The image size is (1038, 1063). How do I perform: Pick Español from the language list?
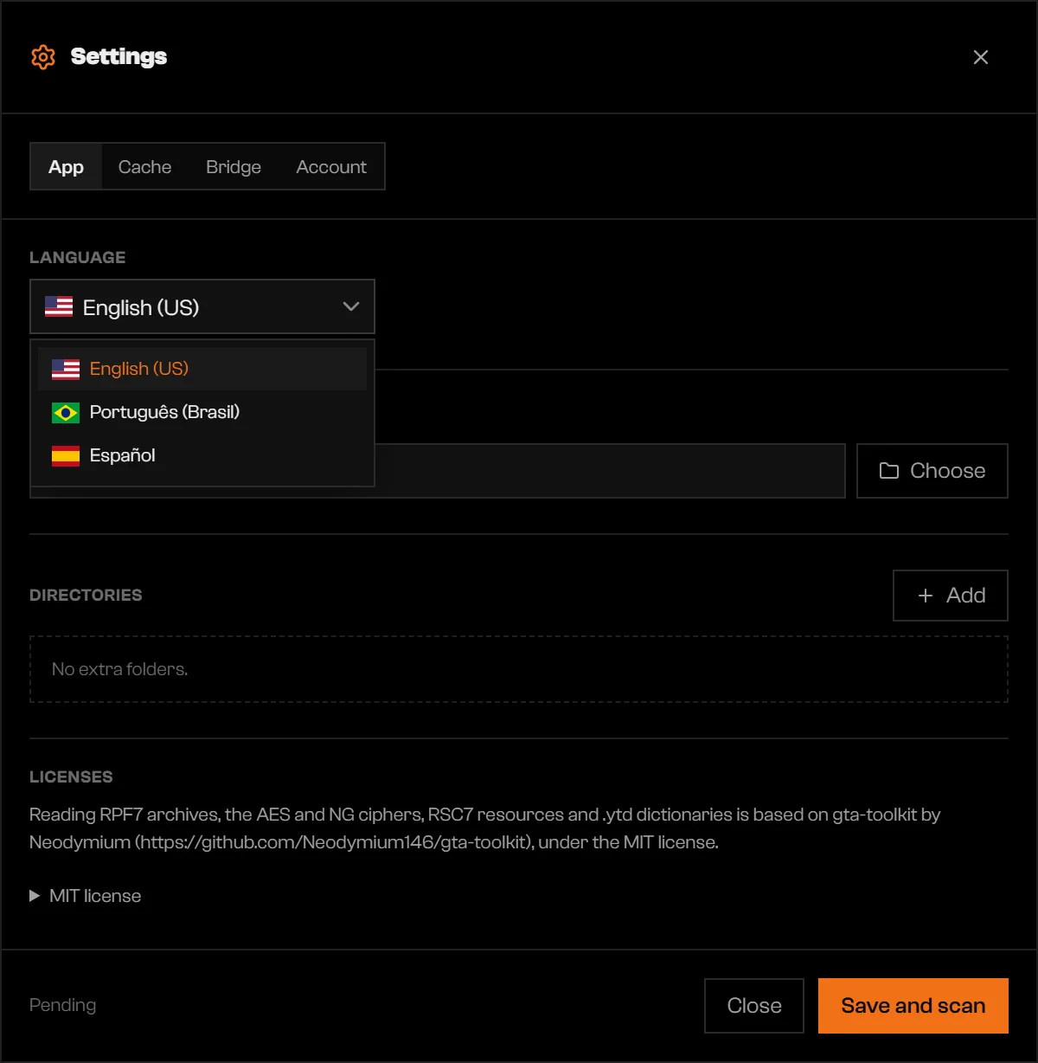click(202, 455)
